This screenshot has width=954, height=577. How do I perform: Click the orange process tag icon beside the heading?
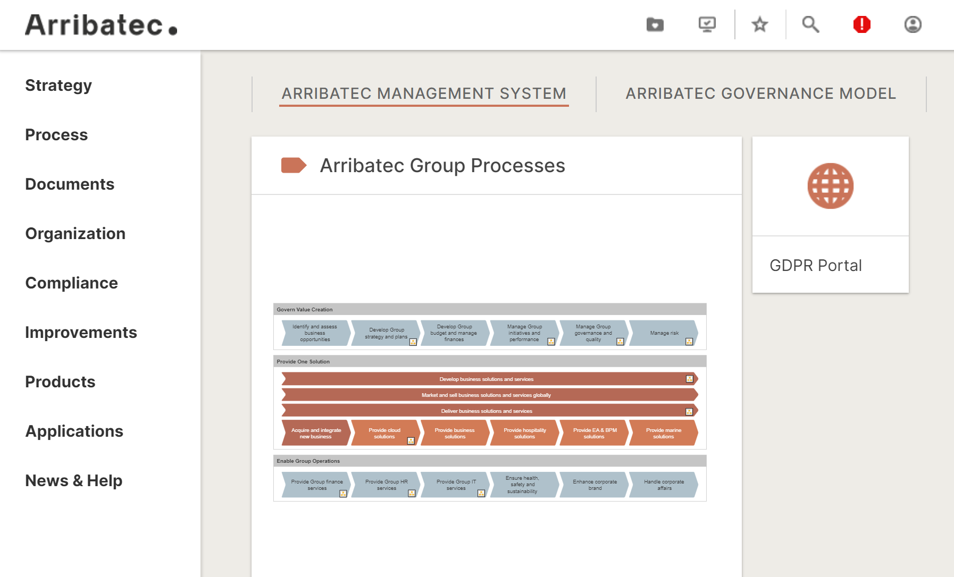click(294, 165)
